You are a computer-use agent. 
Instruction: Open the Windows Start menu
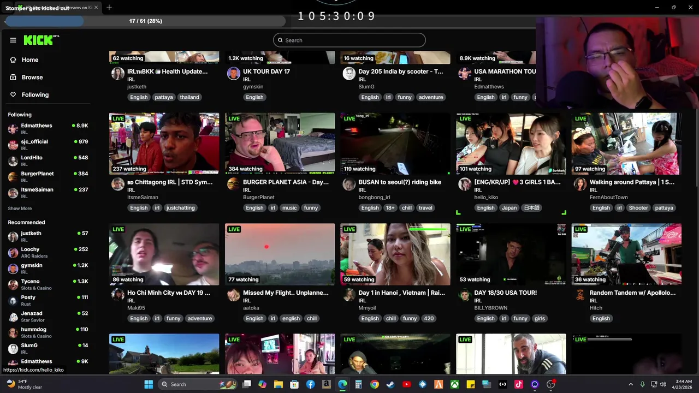pos(149,384)
